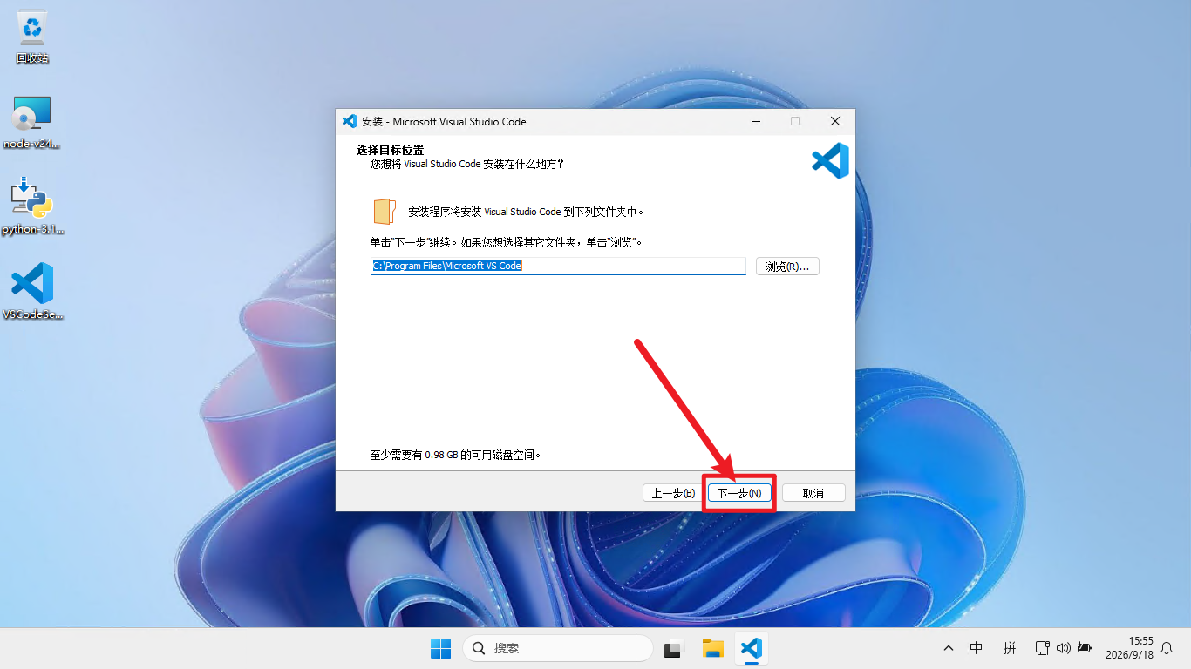Click the 单击"下一步"继续 instruction text
Viewport: 1191px width, 669px height.
(507, 242)
